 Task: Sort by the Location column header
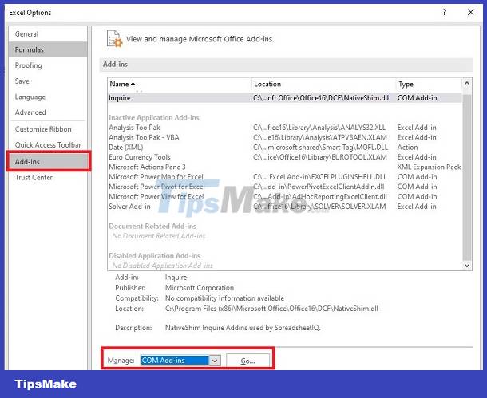323,84
